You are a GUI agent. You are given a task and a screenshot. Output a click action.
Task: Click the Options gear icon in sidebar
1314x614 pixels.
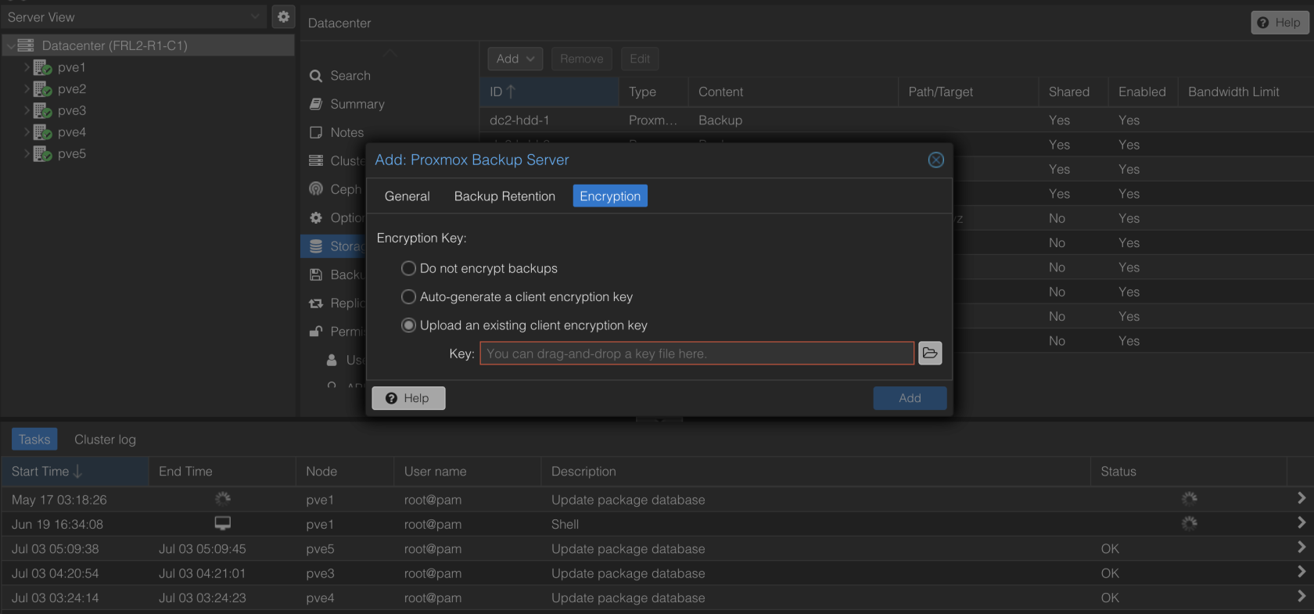(x=316, y=217)
